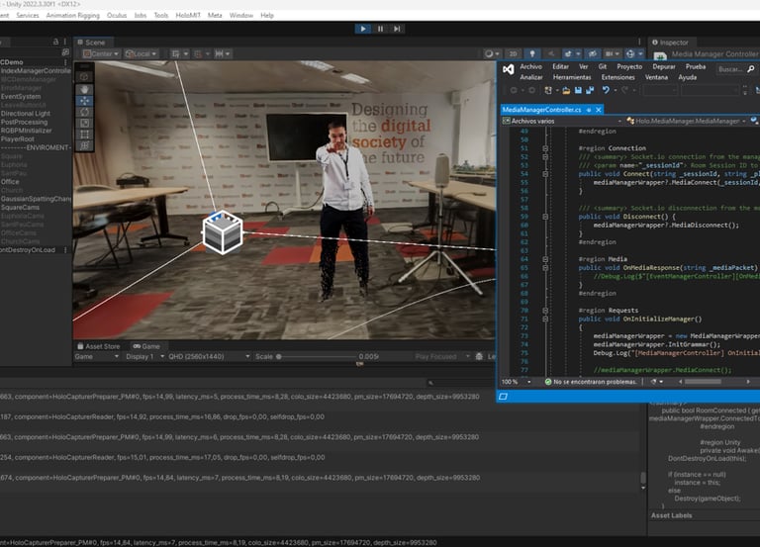Open Visual Studio Extensiones menu
Viewport: 760px width, 547px height.
click(x=617, y=77)
